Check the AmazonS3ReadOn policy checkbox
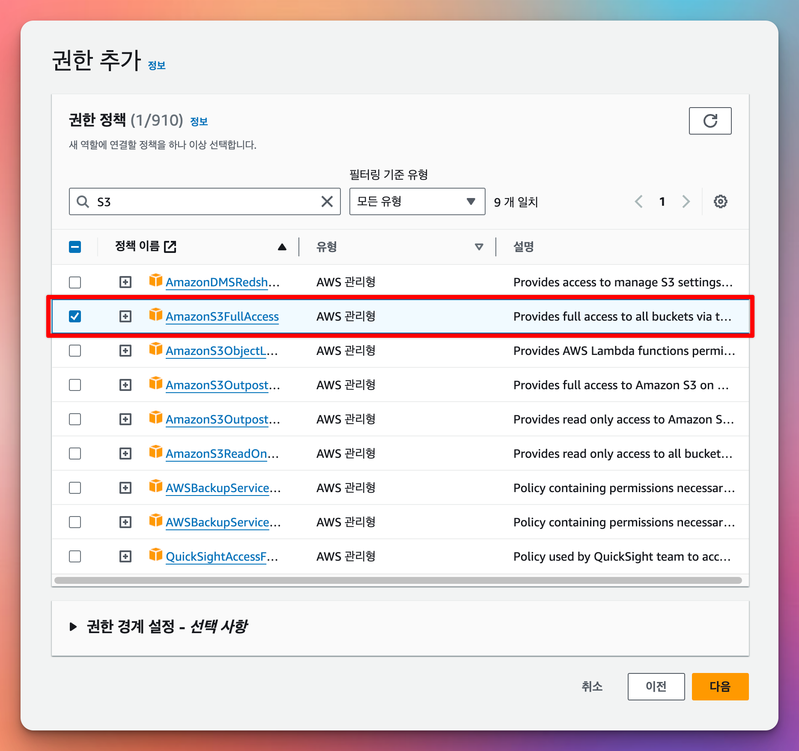Image resolution: width=799 pixels, height=751 pixels. point(75,454)
